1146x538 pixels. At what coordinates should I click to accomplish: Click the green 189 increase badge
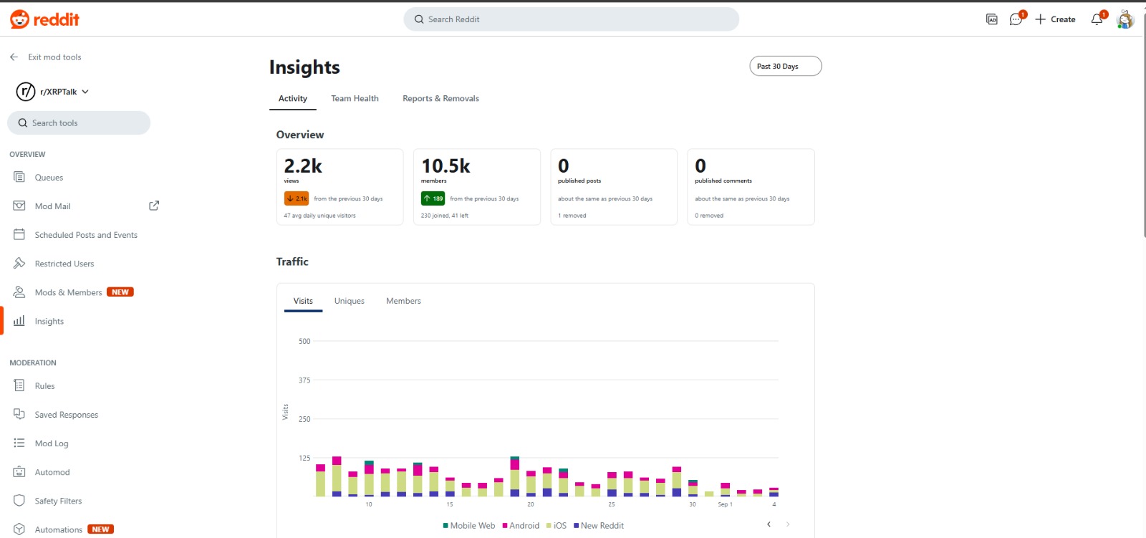point(433,198)
